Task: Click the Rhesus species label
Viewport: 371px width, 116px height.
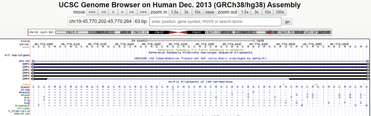Action: click(24, 92)
